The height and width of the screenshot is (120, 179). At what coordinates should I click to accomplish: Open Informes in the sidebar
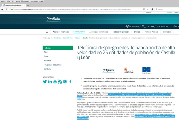click(48, 61)
